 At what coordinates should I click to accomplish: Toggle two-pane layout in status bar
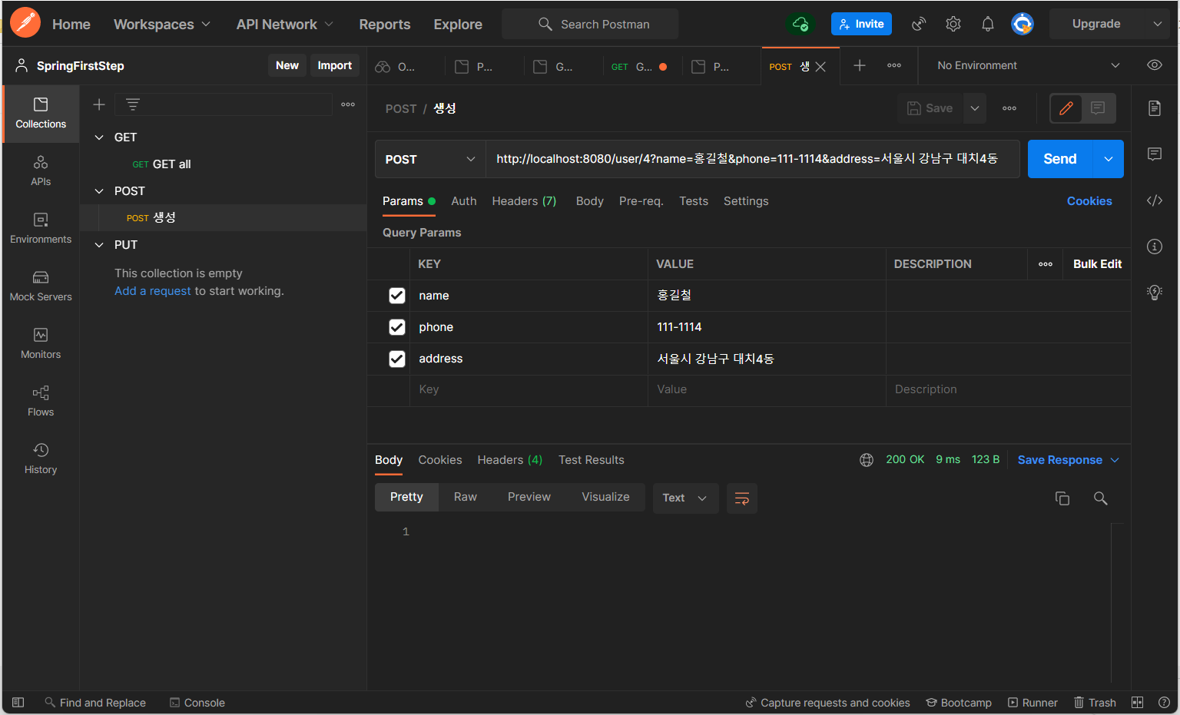tap(1138, 703)
